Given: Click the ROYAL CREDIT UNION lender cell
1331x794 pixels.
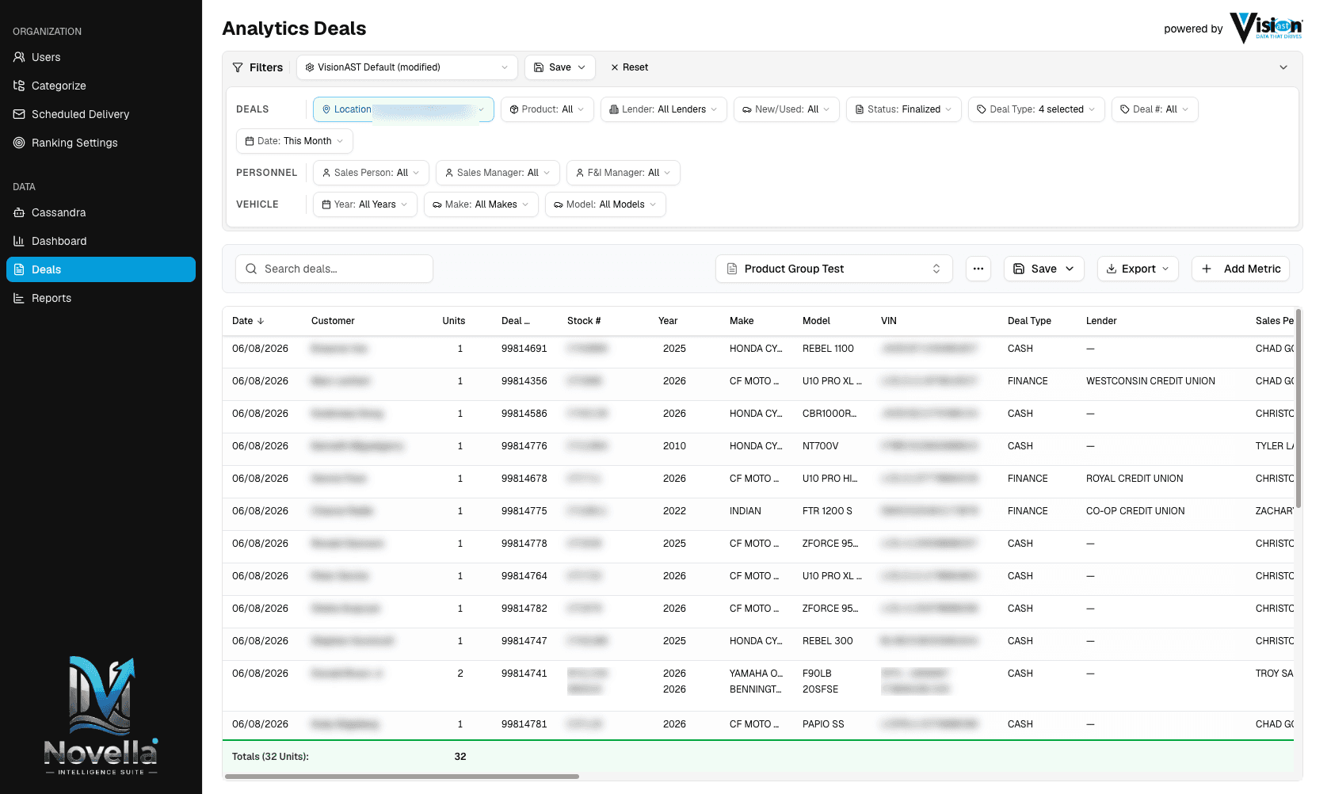Looking at the screenshot, I should 1135,479.
